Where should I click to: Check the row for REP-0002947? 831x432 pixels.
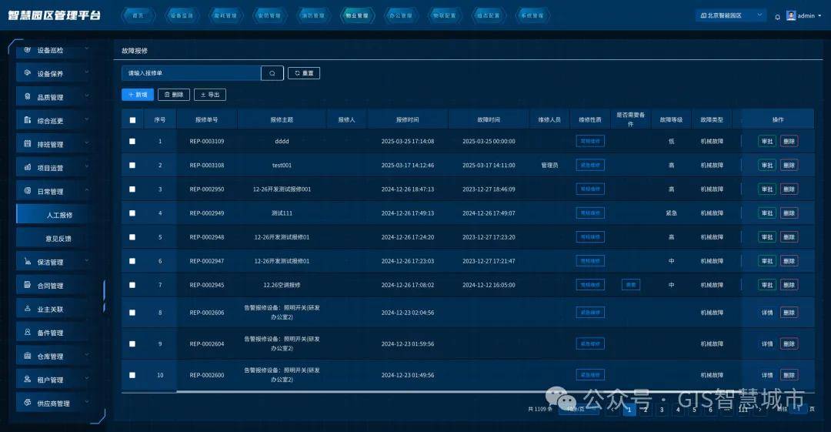[132, 260]
